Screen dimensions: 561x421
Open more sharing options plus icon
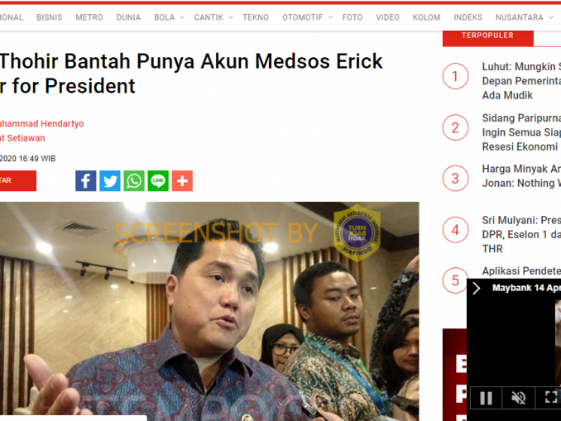(x=182, y=181)
